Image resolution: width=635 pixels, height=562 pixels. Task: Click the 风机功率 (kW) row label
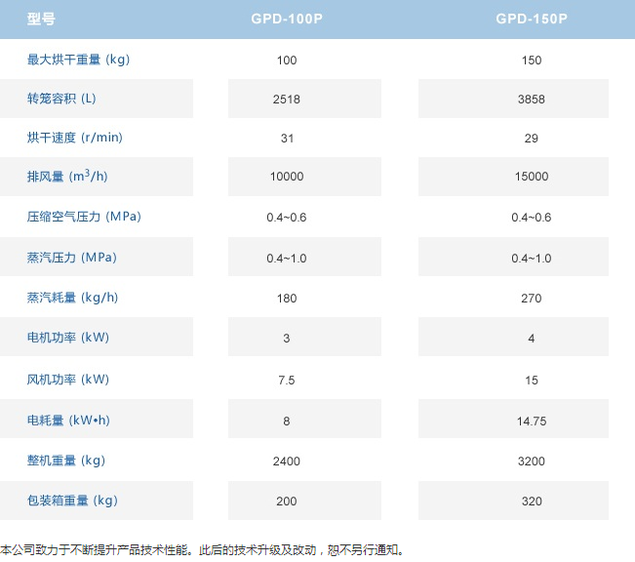[x=68, y=380]
